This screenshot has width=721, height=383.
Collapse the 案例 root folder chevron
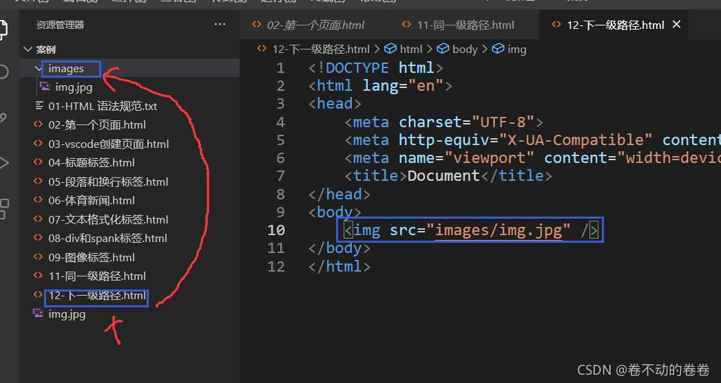pyautogui.click(x=28, y=50)
